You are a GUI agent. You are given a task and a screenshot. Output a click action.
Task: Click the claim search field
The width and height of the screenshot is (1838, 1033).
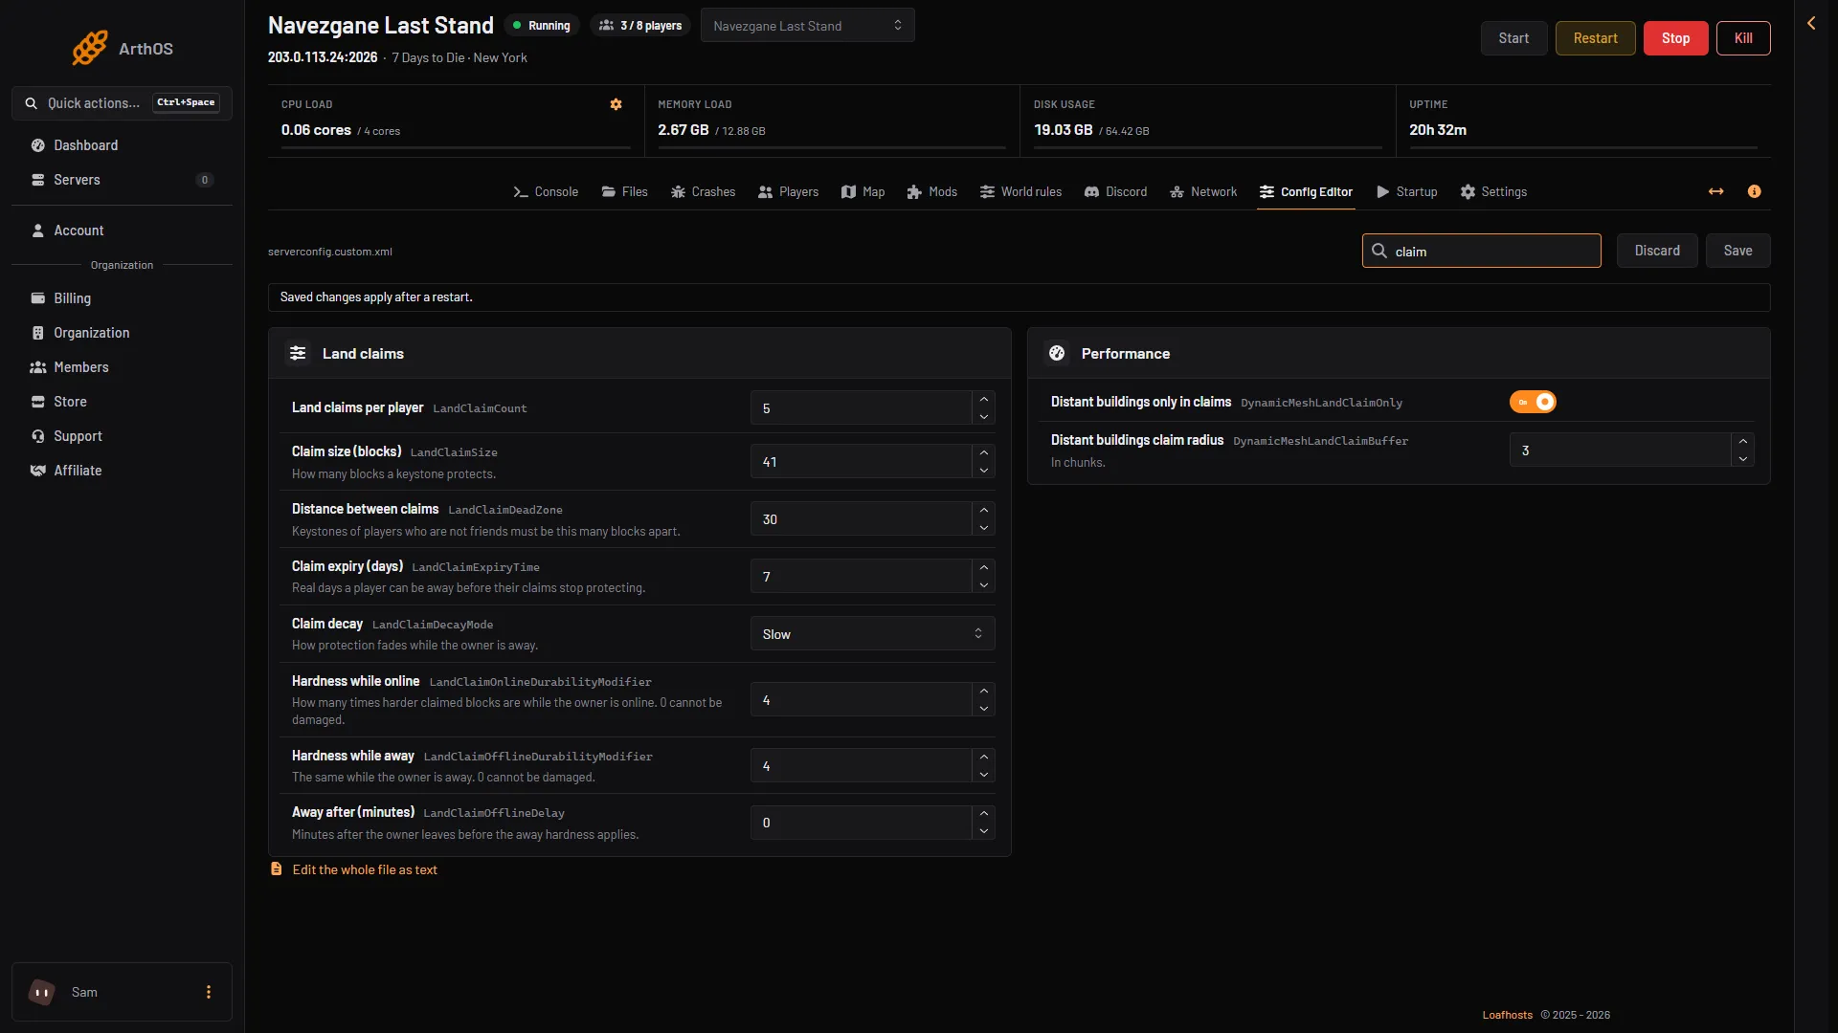coord(1481,251)
